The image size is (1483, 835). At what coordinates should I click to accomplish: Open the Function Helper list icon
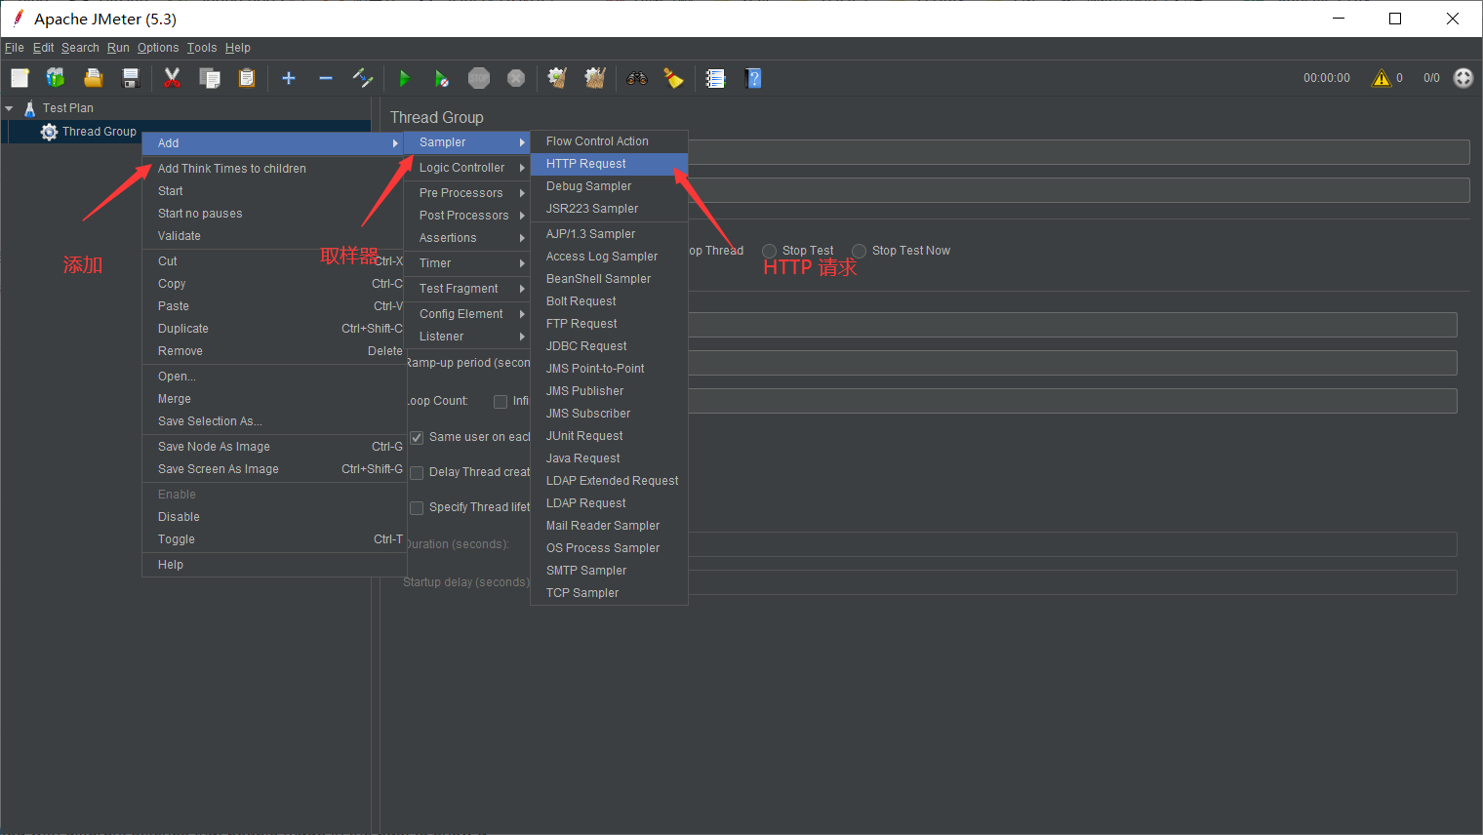click(715, 78)
